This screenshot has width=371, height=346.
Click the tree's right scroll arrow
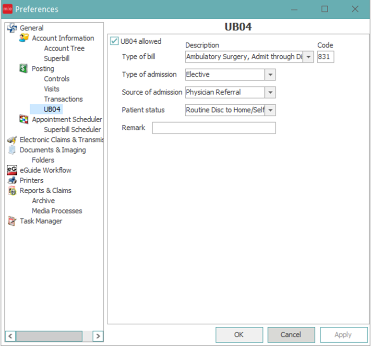click(98, 336)
